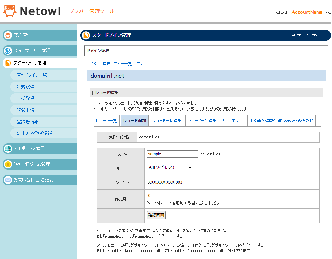Open the レコード一括編集(テキストエリア) tab
The image size is (332, 259).
215,121
